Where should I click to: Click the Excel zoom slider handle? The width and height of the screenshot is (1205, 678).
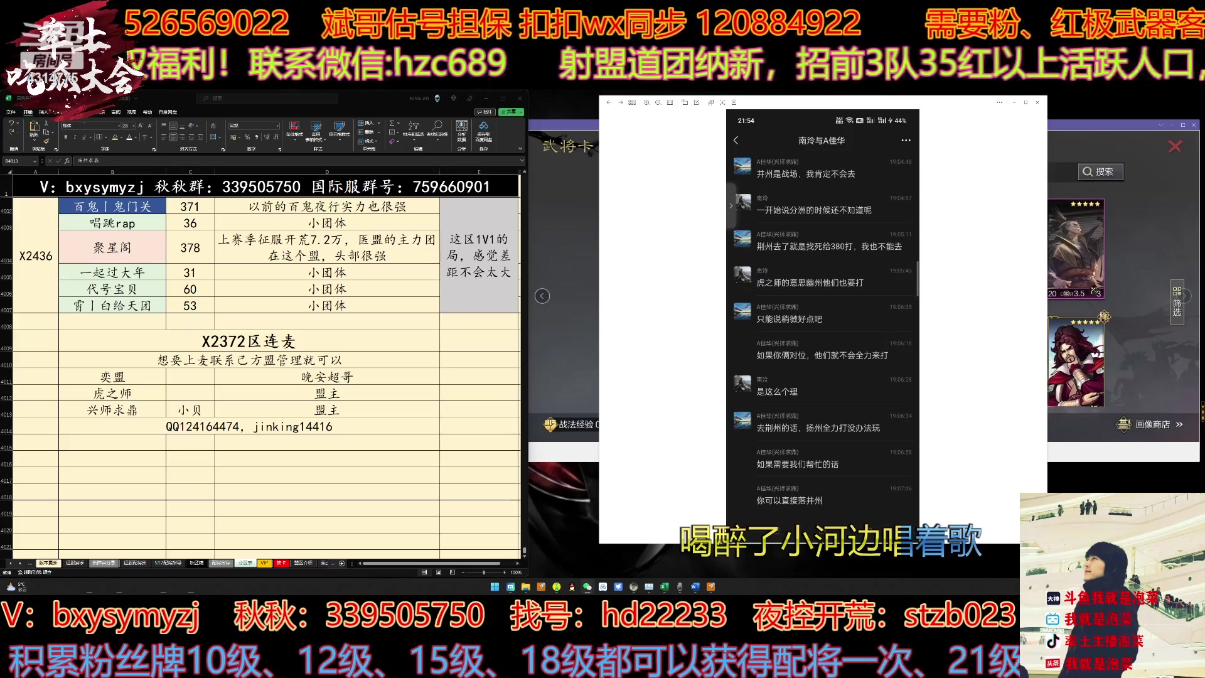(x=484, y=572)
